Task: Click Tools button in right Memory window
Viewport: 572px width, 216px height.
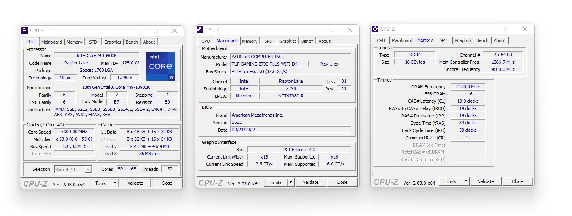Action: pyautogui.click(x=451, y=181)
